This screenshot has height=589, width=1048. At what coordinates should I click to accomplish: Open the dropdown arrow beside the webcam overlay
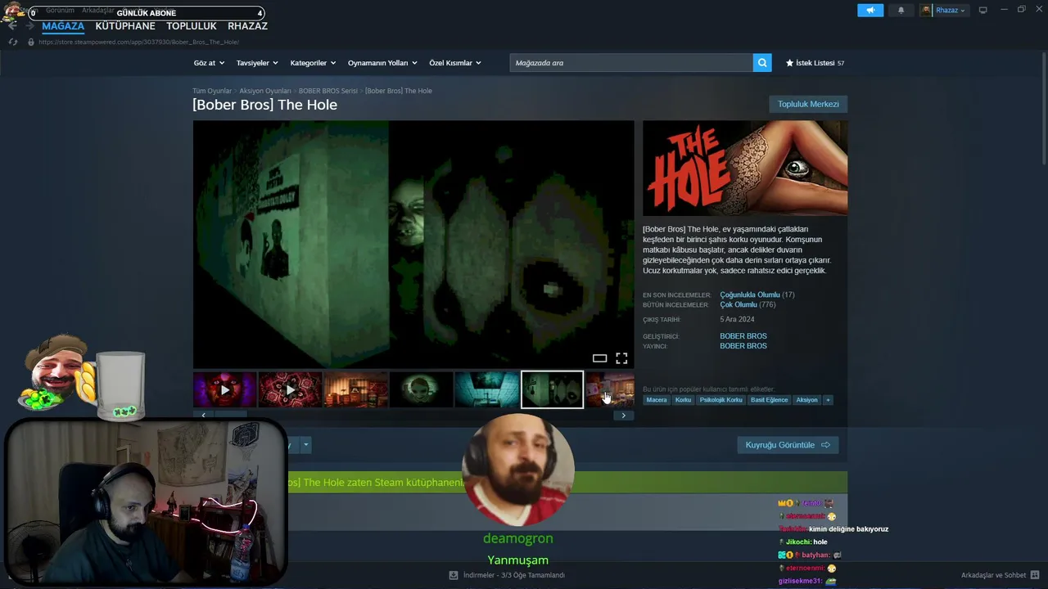coord(305,445)
